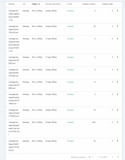
Task: Click the Статус column header
Action: (x=70, y=4)
